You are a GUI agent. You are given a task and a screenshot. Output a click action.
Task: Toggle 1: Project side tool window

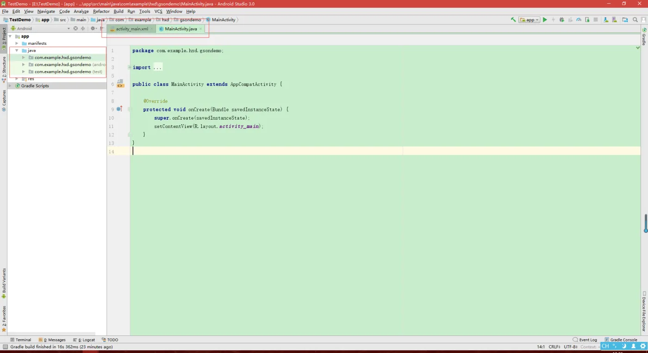click(4, 39)
